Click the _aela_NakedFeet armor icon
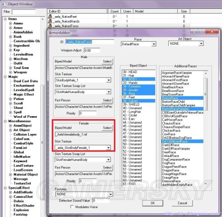Viewport: 222px width, 217px height. click(x=50, y=17)
